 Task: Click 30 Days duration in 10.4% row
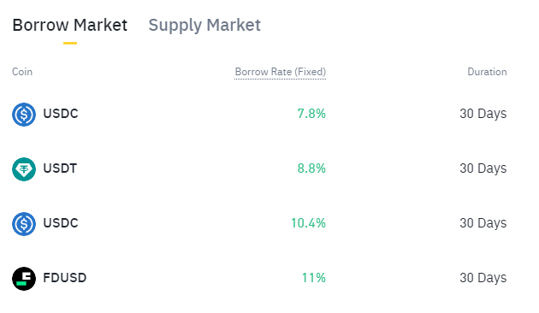(x=483, y=223)
